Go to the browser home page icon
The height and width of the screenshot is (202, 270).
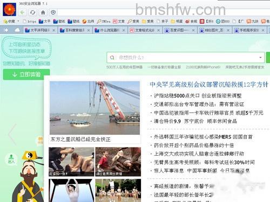[43, 12]
